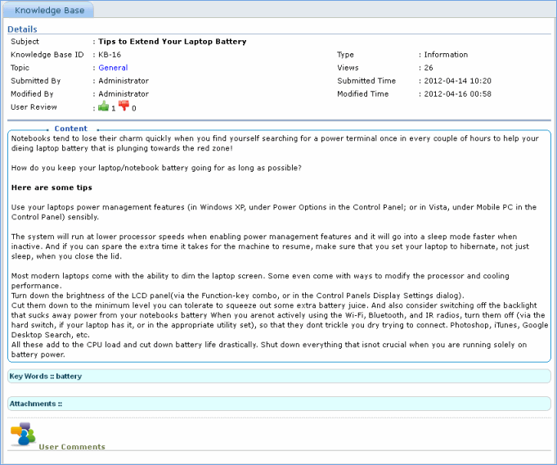Click the green thumbs-up review icon

point(103,106)
